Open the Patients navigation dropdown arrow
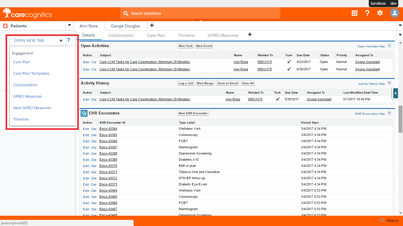The height and width of the screenshot is (226, 403). point(69,25)
